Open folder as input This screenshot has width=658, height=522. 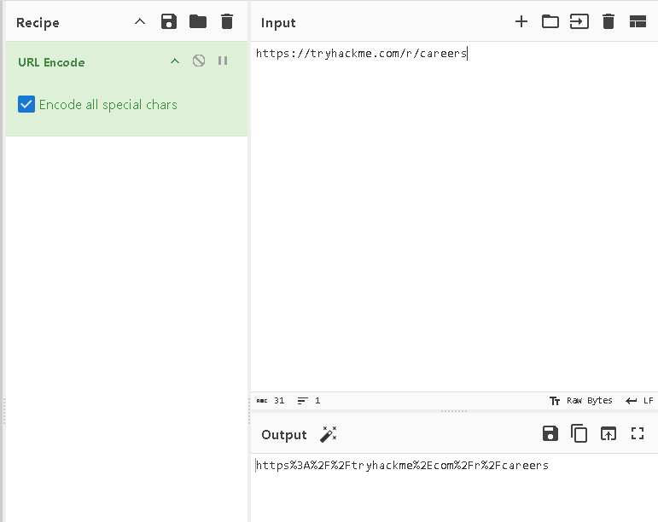tap(550, 22)
